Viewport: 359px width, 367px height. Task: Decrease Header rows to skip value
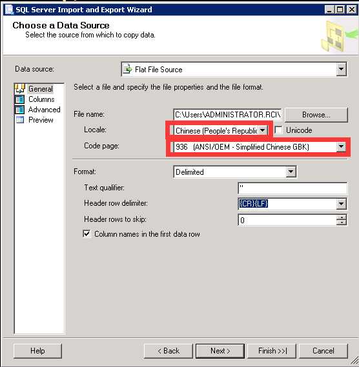pyautogui.click(x=342, y=223)
